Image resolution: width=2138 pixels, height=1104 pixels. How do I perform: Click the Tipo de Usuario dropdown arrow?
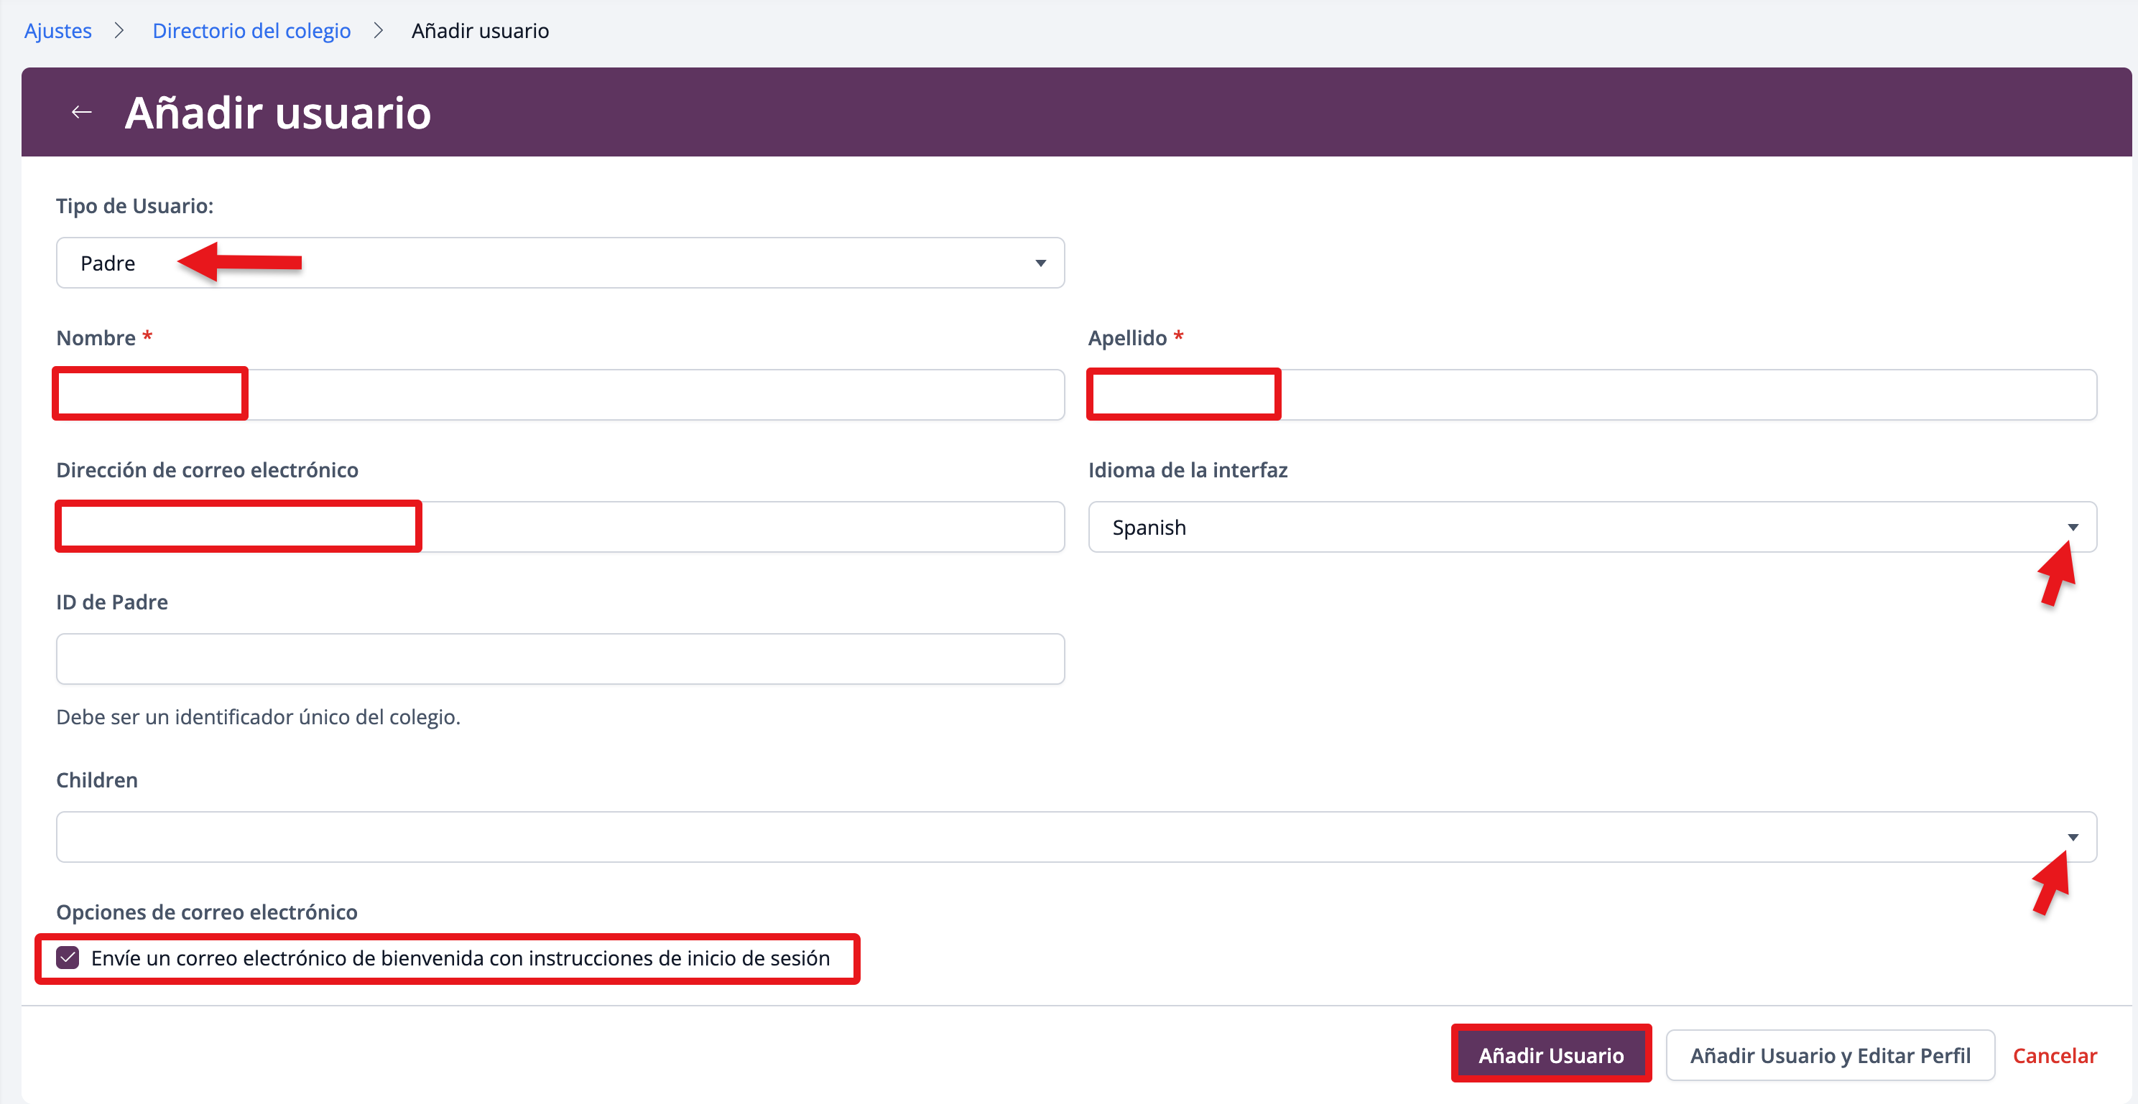click(1040, 263)
